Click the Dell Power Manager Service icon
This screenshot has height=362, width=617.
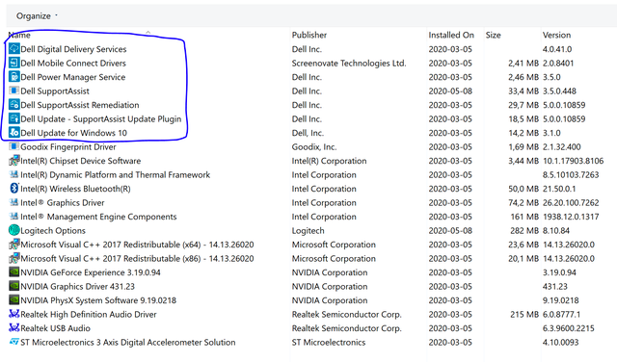pos(13,77)
